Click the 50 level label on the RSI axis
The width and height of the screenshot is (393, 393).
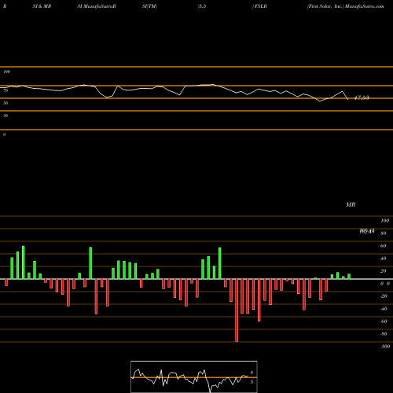6,103
